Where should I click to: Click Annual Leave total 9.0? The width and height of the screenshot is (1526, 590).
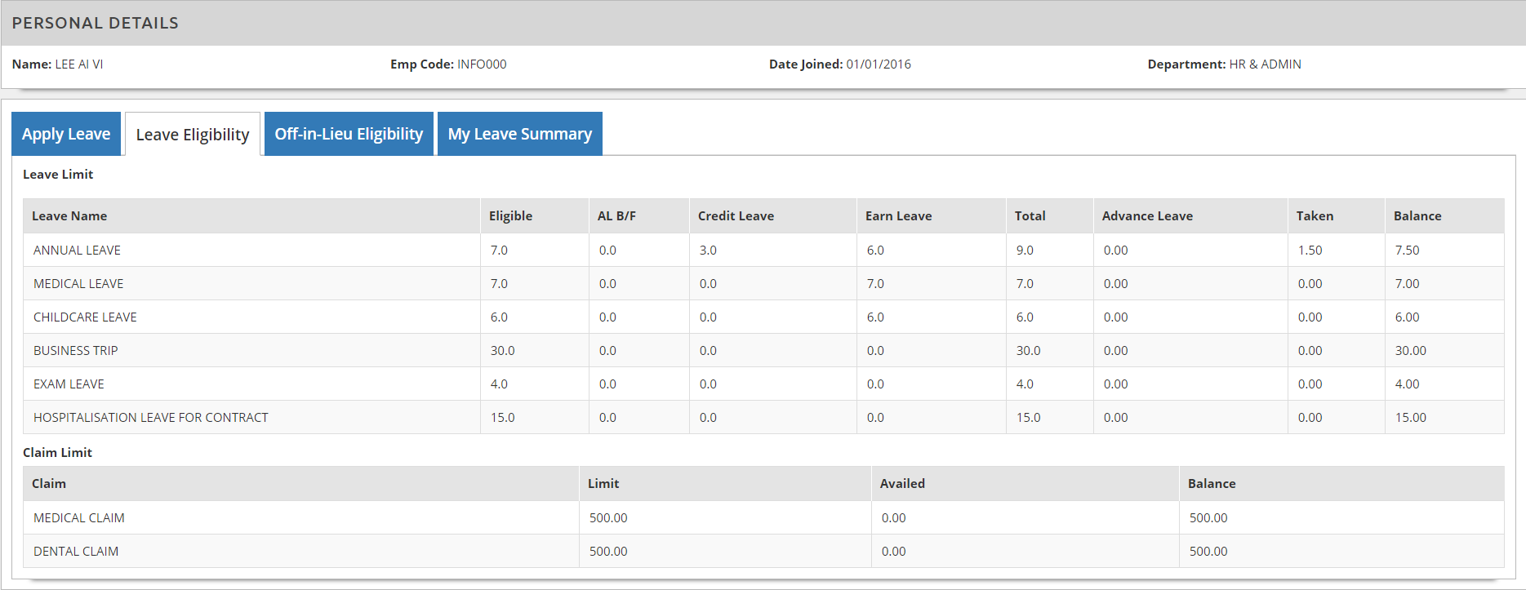[x=1025, y=251]
